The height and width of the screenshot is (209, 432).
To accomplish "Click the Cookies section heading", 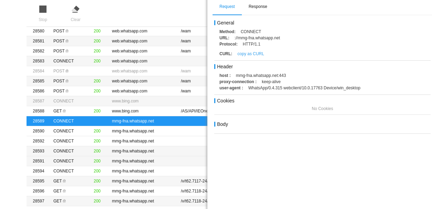I will click(x=226, y=101).
